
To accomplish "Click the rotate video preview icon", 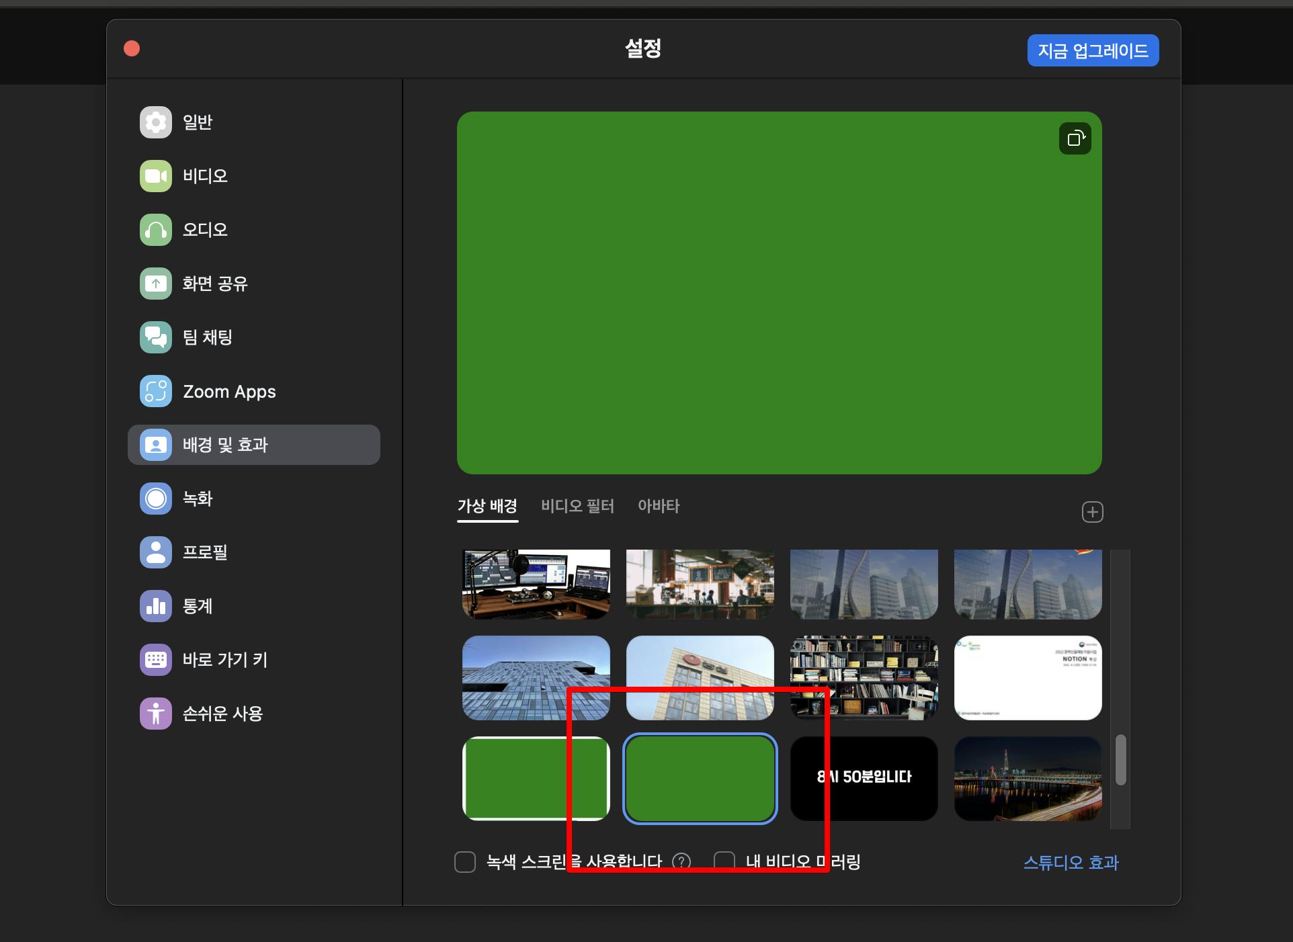I will 1075,138.
